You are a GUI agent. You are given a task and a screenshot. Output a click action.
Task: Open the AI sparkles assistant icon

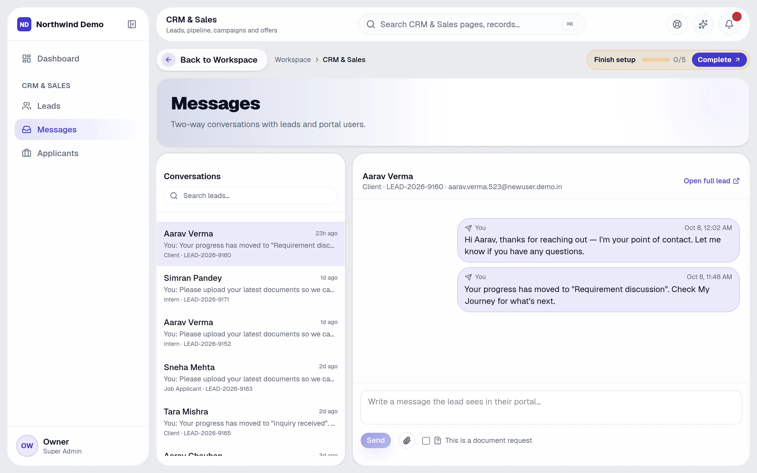pos(703,24)
